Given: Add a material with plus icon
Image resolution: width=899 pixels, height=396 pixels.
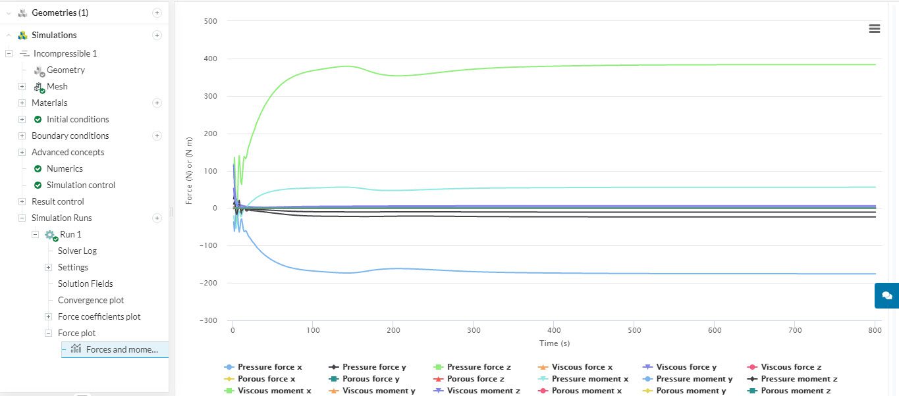Looking at the screenshot, I should point(157,103).
